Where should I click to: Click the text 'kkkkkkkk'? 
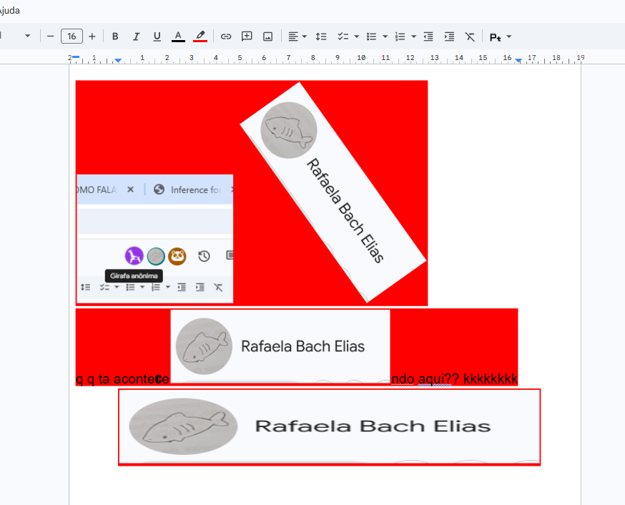pyautogui.click(x=491, y=378)
